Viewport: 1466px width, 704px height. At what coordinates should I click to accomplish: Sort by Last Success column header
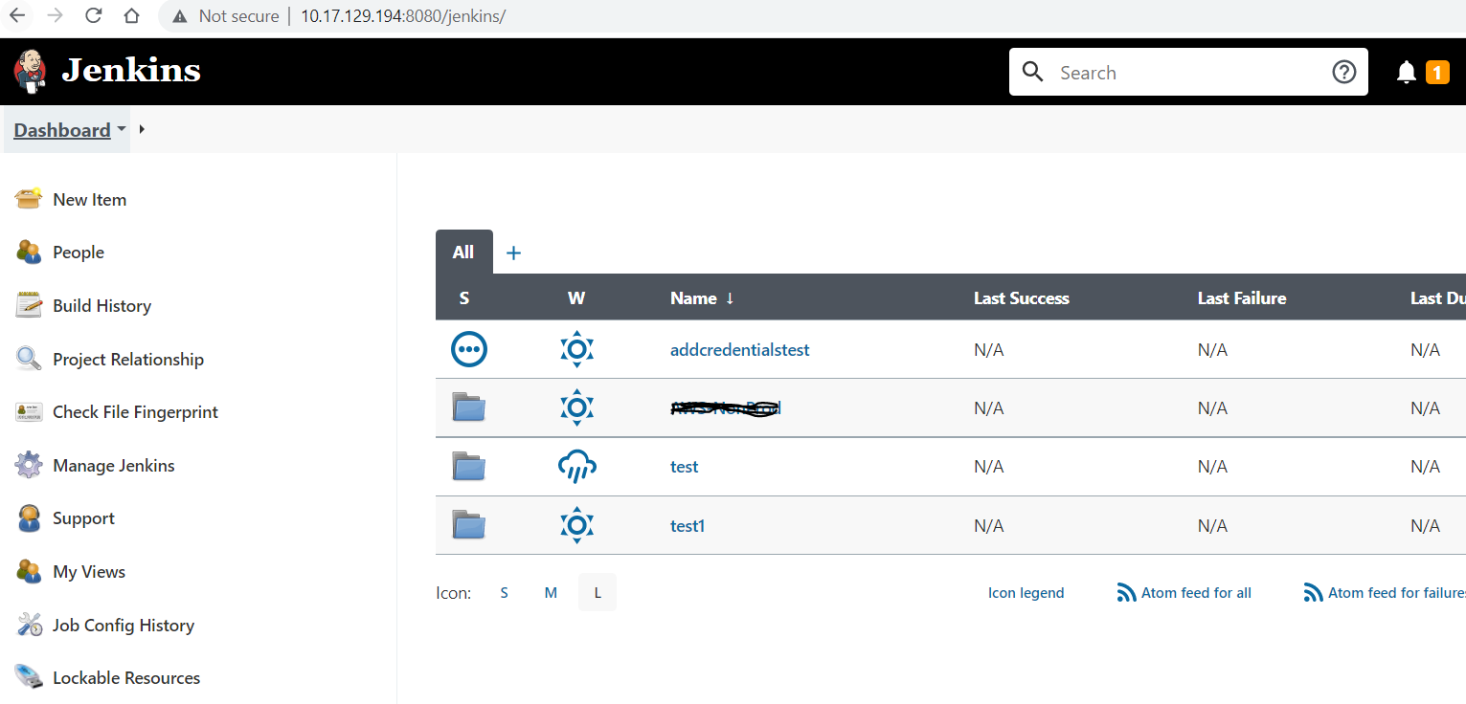tap(1022, 298)
